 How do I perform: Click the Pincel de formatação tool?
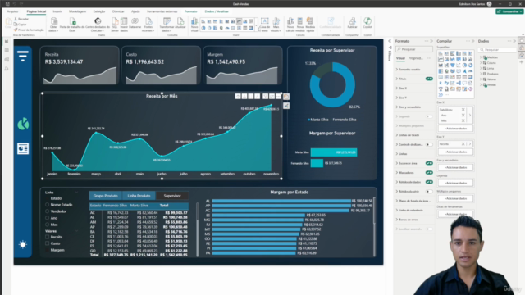pos(29,29)
